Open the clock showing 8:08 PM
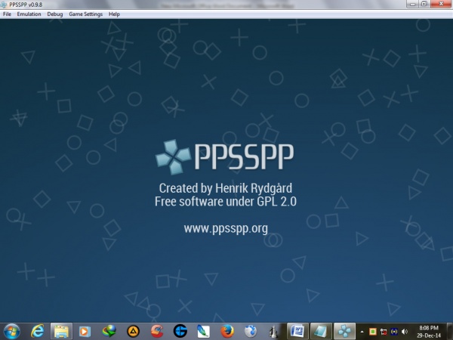Image resolution: width=453 pixels, height=340 pixels. pyautogui.click(x=429, y=332)
